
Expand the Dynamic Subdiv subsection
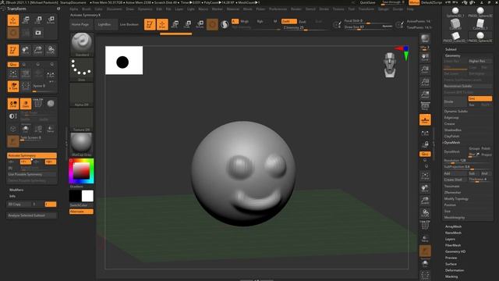click(x=455, y=112)
